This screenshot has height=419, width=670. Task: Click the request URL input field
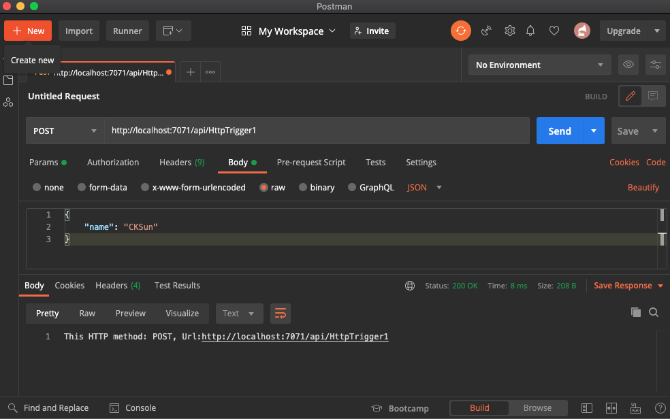[317, 131]
